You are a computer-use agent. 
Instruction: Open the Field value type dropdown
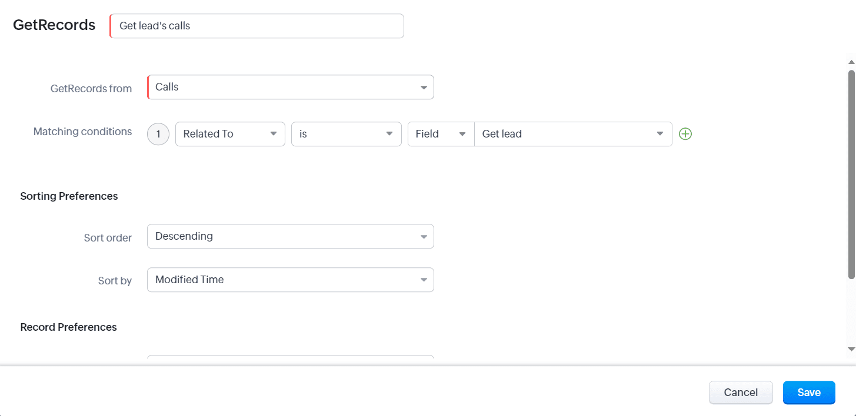click(x=441, y=134)
